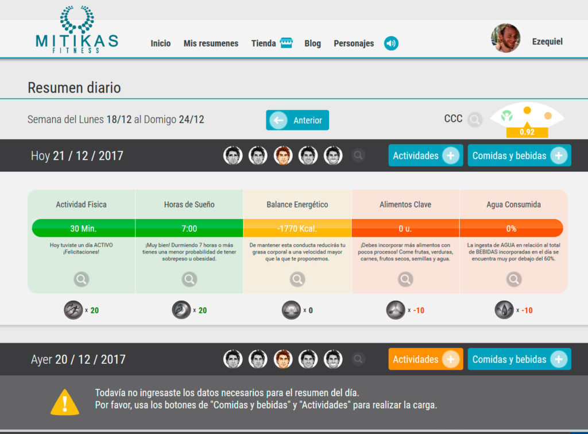
Task: Click the magnifier beside Hoy's character avatars
Action: [x=359, y=155]
